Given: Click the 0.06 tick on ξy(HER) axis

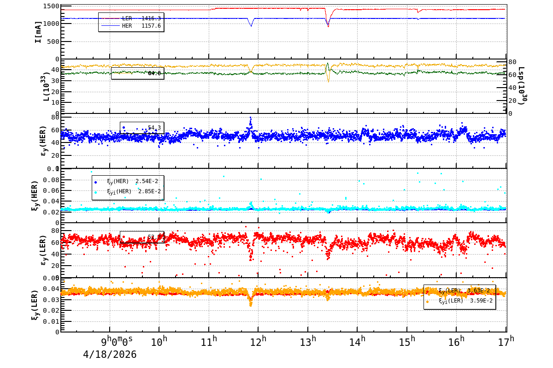Looking at the screenshot, I should pos(51,190).
